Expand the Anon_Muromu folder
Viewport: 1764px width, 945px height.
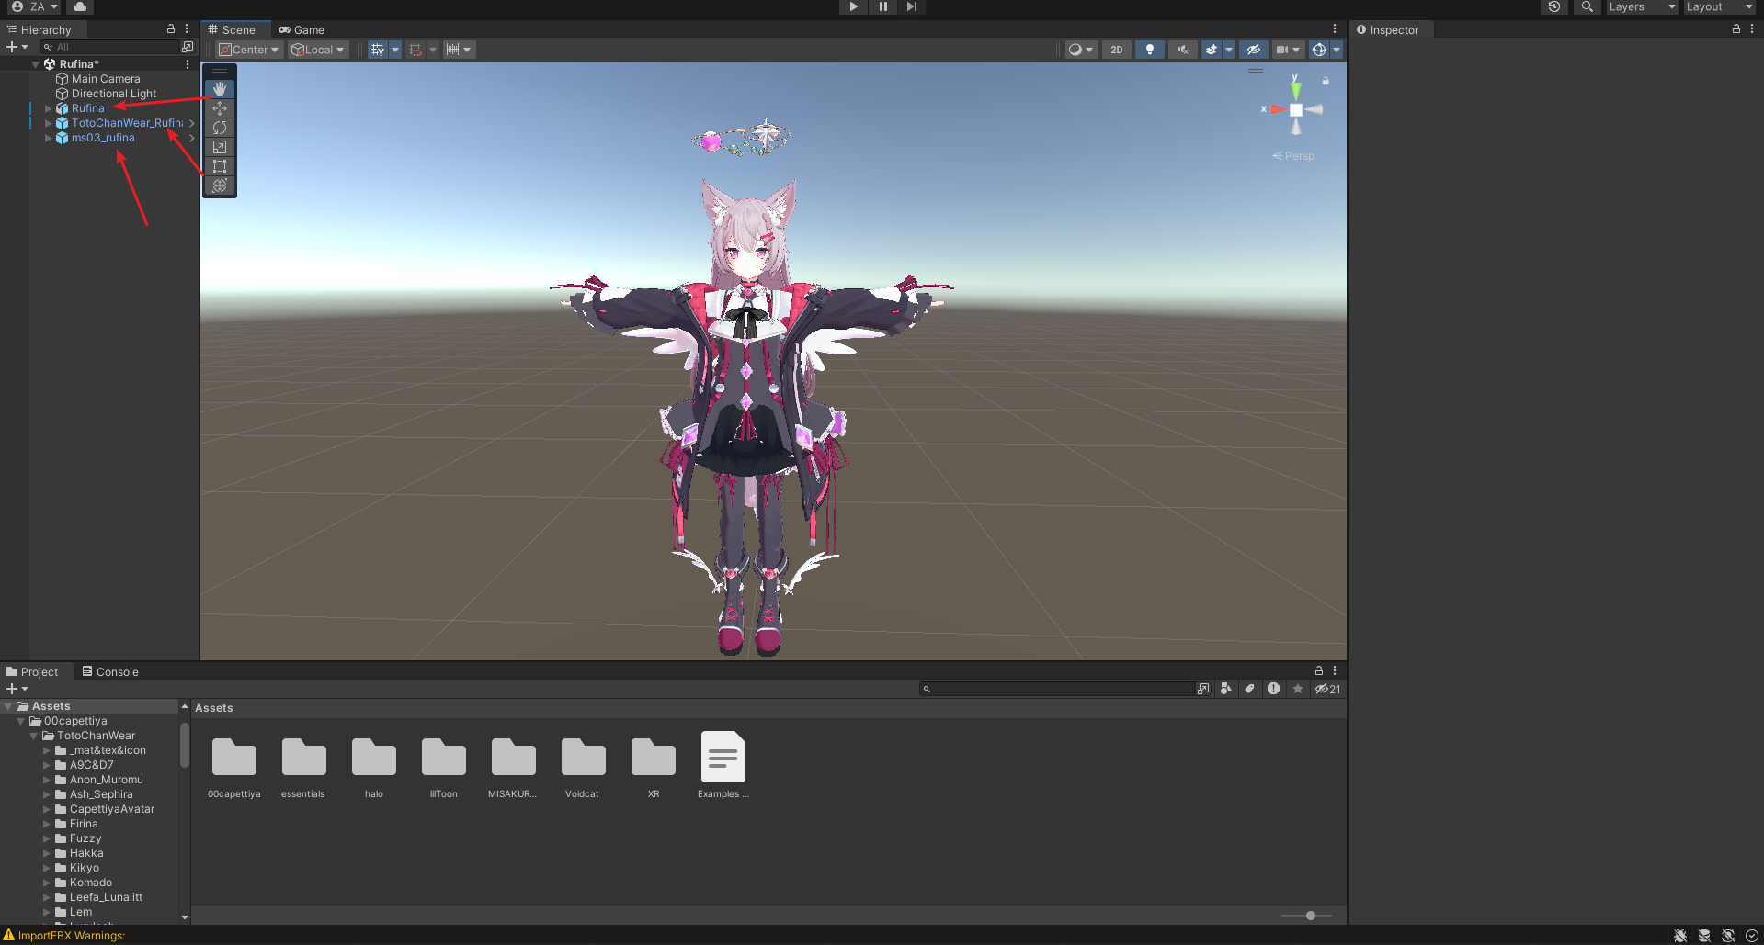(47, 780)
